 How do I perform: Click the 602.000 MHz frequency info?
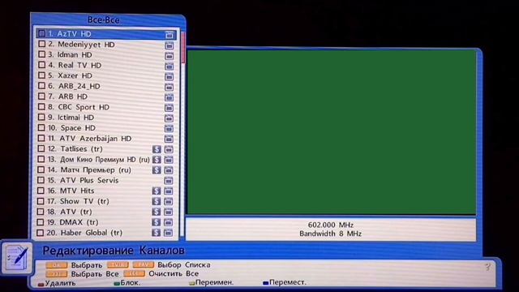(x=330, y=225)
